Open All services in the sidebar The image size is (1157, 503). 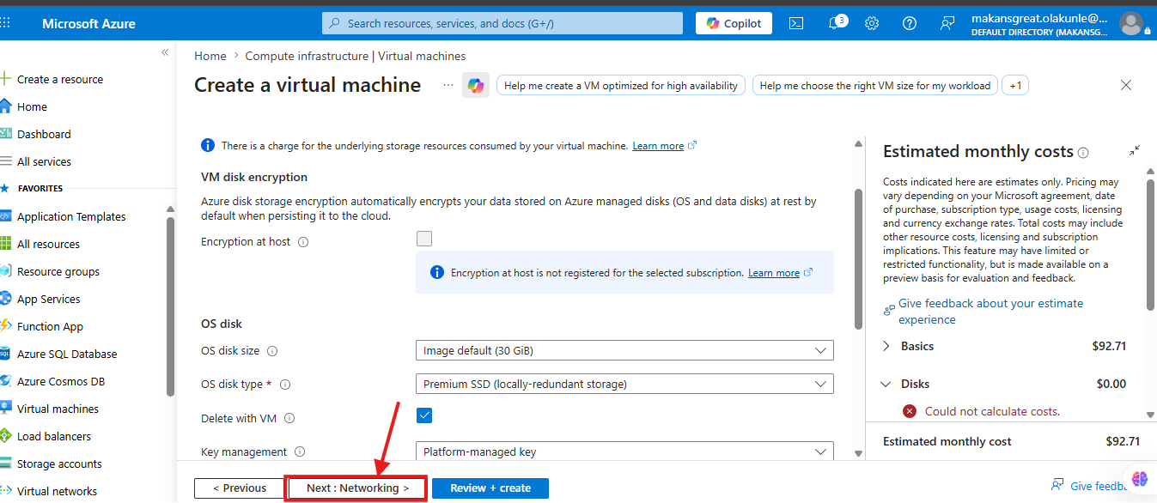pos(44,161)
